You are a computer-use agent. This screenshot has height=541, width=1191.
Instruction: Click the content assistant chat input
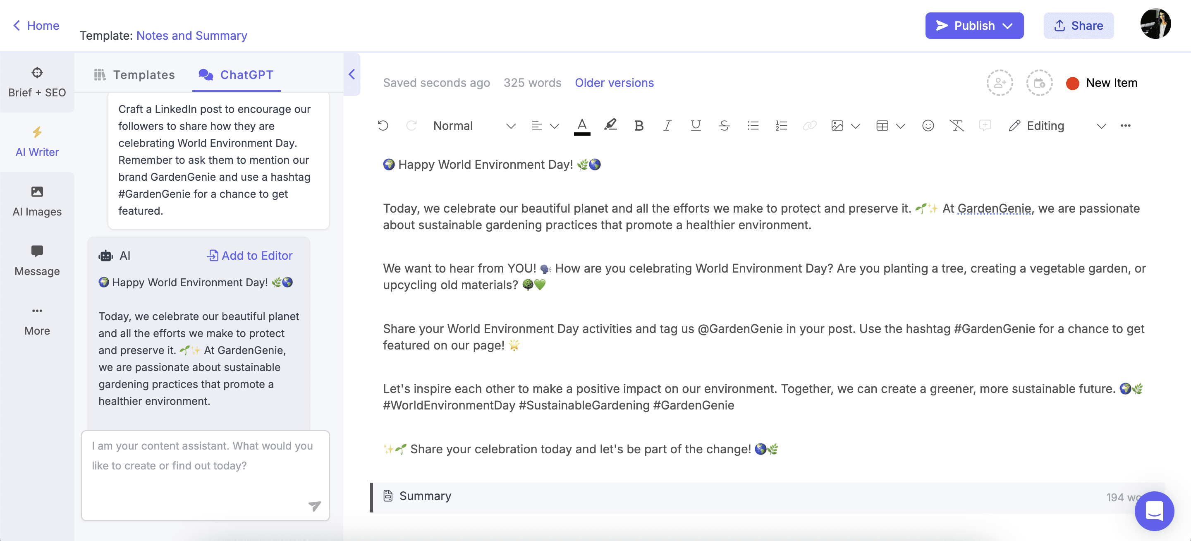point(206,475)
